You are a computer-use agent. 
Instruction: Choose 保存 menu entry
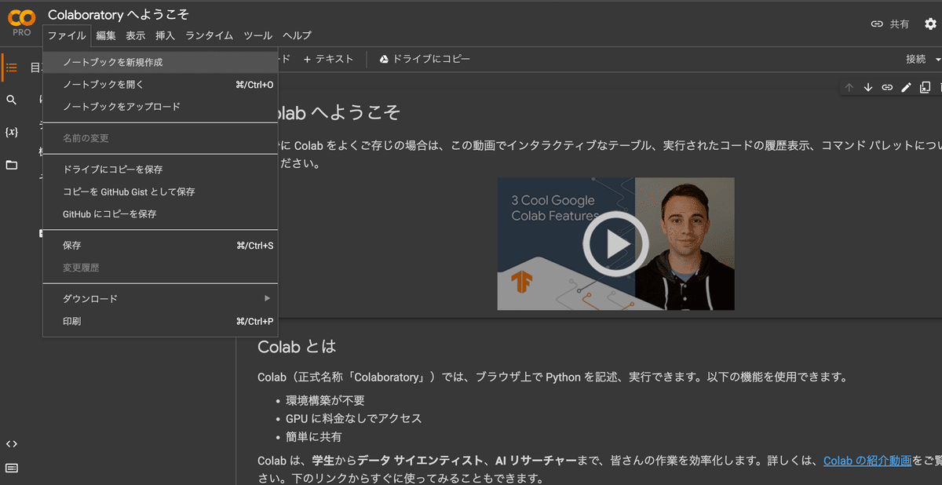pos(160,246)
